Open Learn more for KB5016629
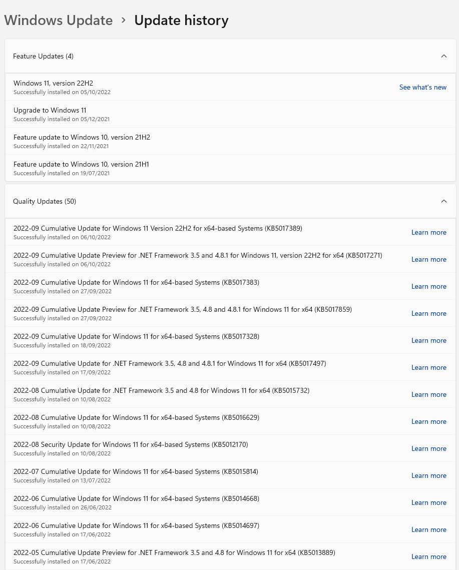 click(x=428, y=421)
